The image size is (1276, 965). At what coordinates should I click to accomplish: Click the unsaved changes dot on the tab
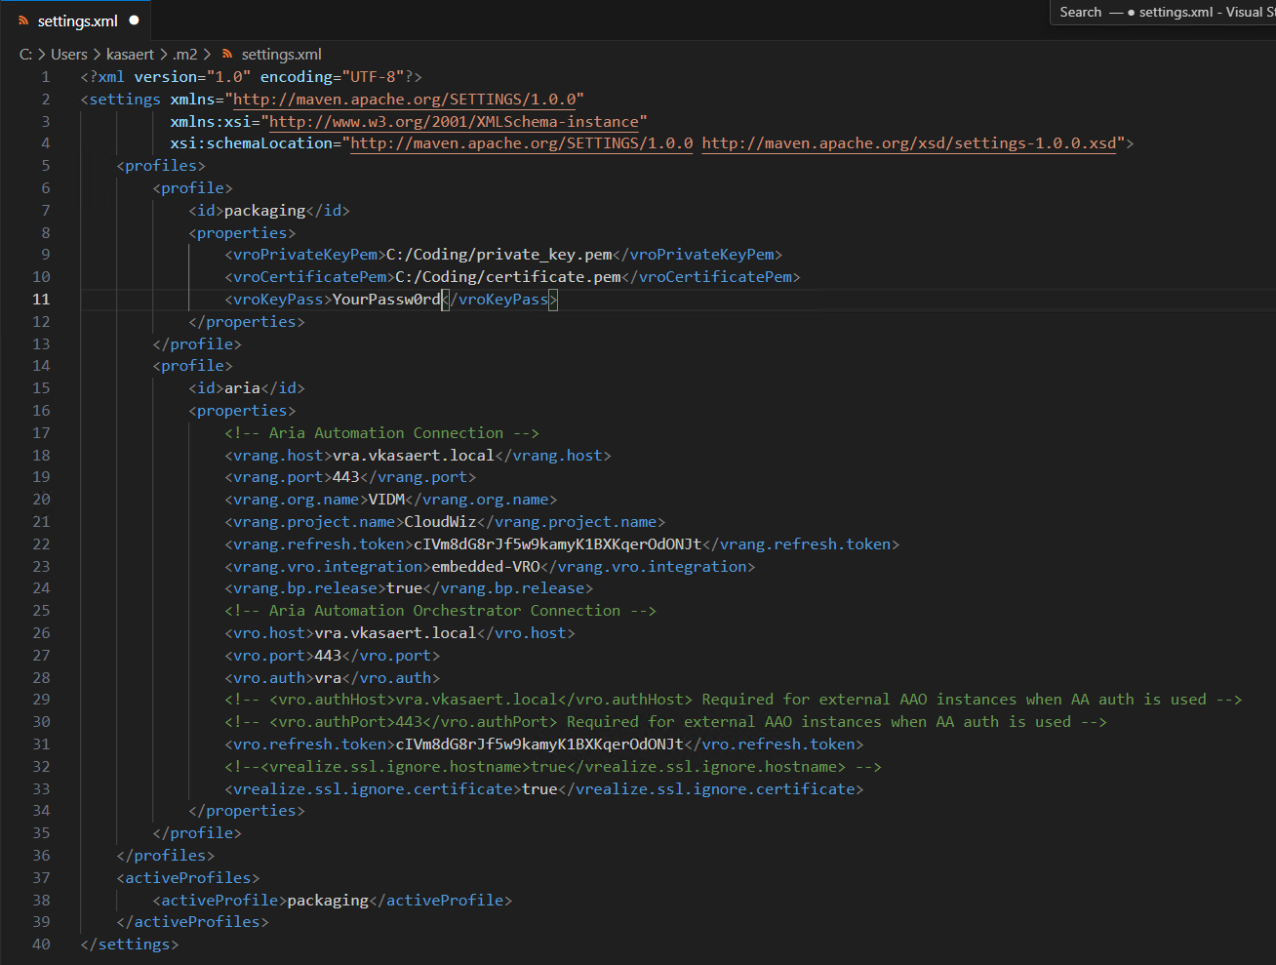(x=133, y=18)
